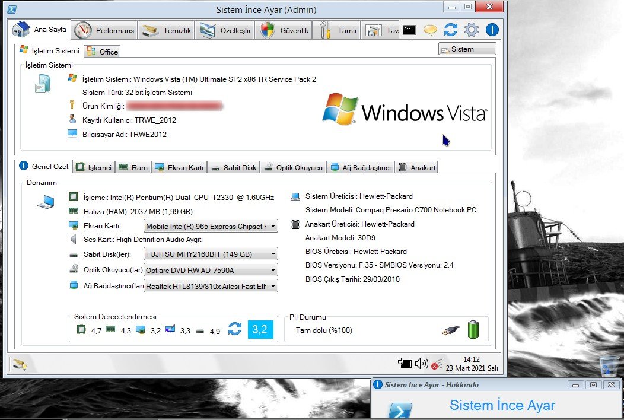Image resolution: width=624 pixels, height=420 pixels.
Task: Click the yellow speech bubble feedback icon
Action: point(430,30)
